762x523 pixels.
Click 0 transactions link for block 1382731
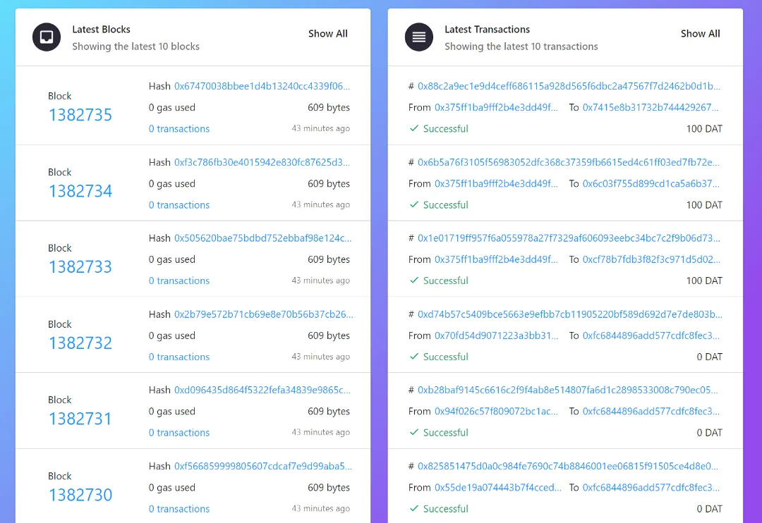click(x=179, y=433)
